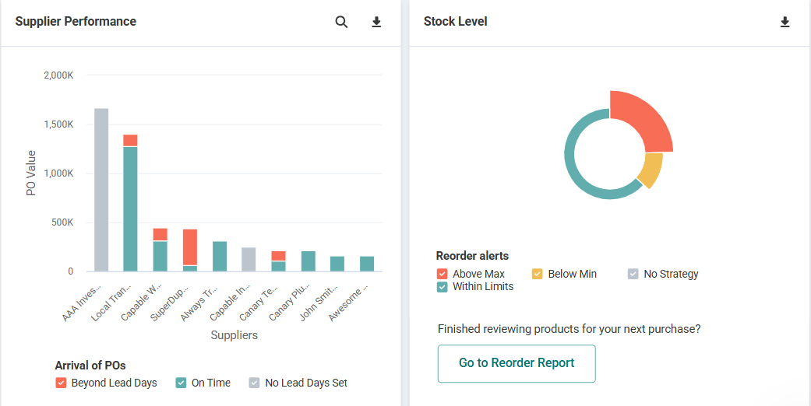Select the grey AAA Inves... bar
The width and height of the screenshot is (811, 406).
[101, 190]
